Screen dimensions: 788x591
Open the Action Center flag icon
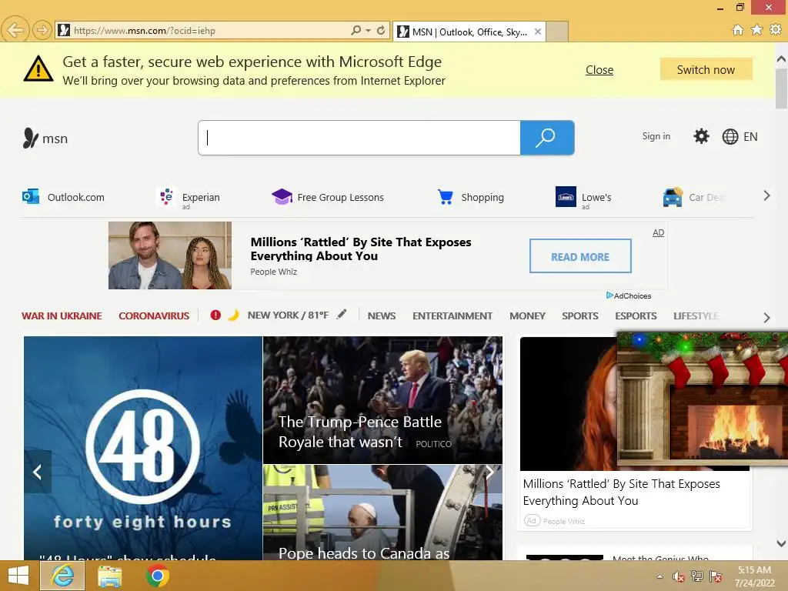[716, 576]
